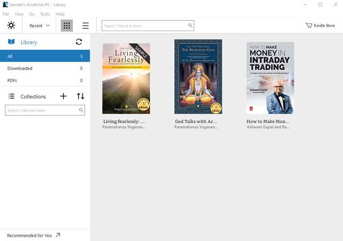Minimize the Kindle window
Viewport: 343px width, 241px height.
tap(305, 4)
